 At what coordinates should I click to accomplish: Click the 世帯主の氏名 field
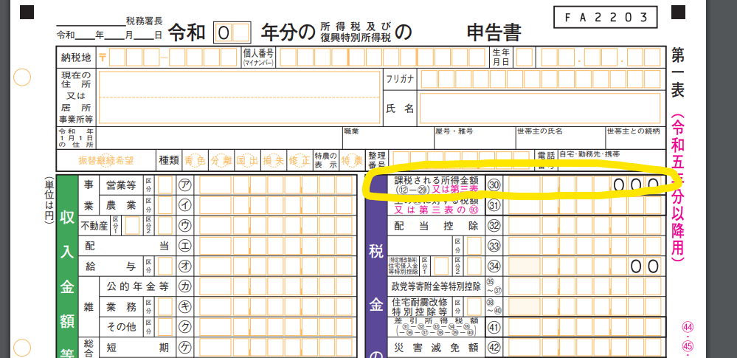tap(559, 140)
